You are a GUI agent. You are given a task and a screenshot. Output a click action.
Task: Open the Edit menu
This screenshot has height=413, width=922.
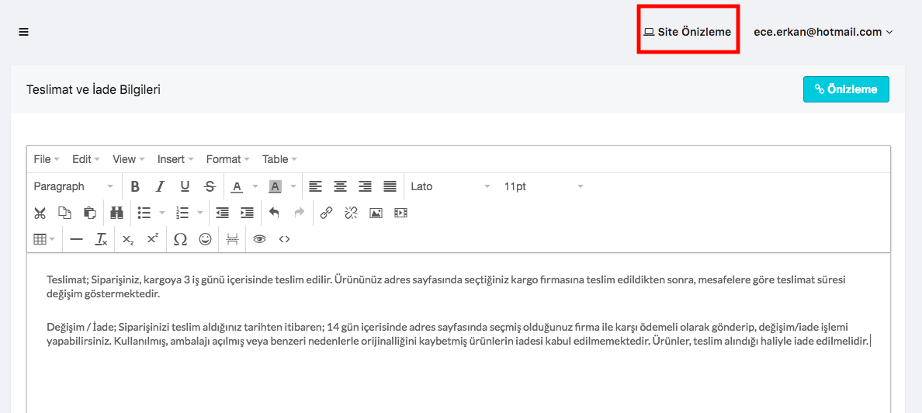click(86, 159)
